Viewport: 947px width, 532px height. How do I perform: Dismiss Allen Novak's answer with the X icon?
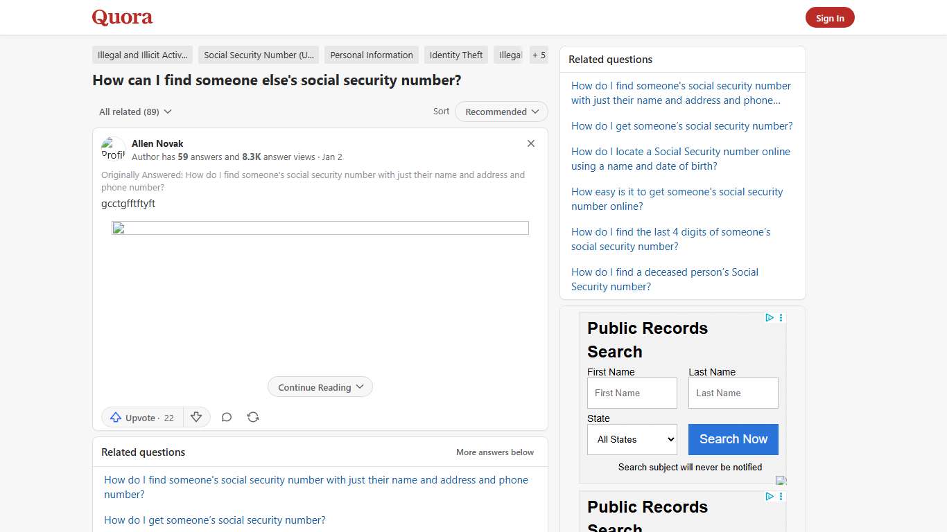pos(531,143)
